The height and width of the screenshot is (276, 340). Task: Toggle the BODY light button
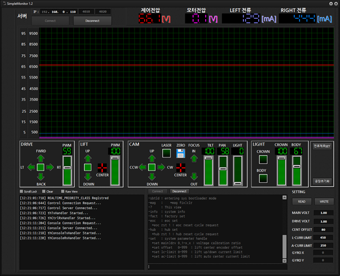[x=263, y=178]
